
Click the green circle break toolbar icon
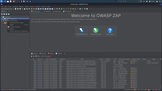point(62,9)
